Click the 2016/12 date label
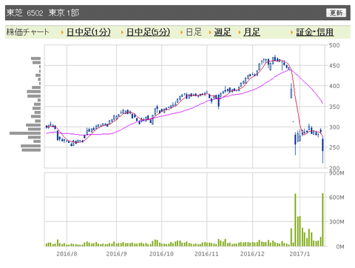The height and width of the screenshot is (268, 355). (x=252, y=254)
